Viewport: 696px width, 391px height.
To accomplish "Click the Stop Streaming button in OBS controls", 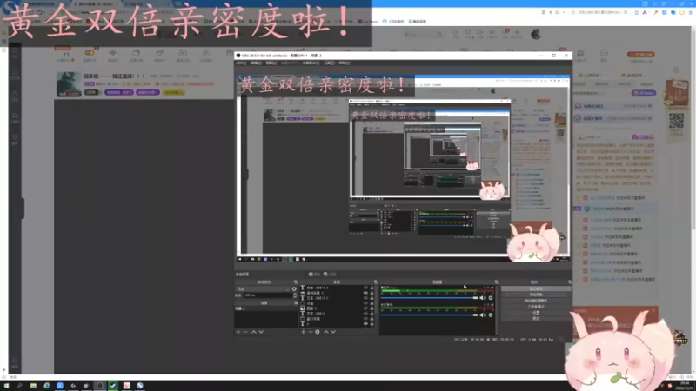I will click(536, 288).
